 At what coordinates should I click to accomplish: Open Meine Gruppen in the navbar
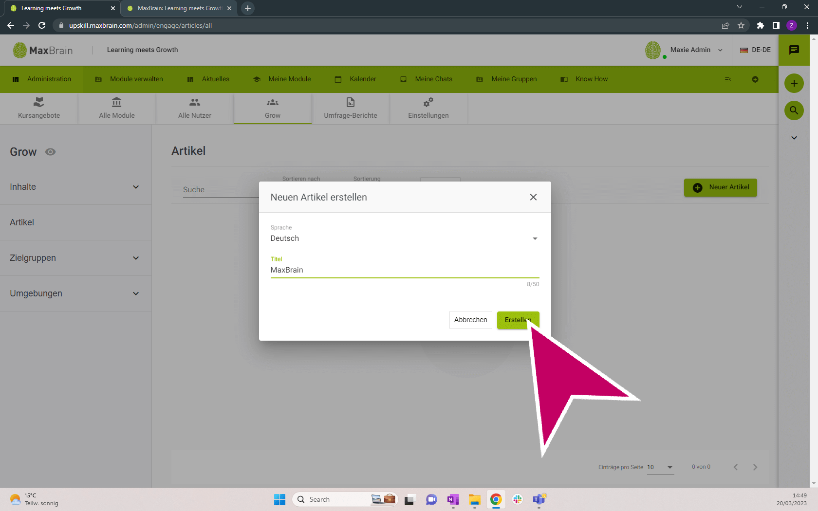pyautogui.click(x=506, y=79)
